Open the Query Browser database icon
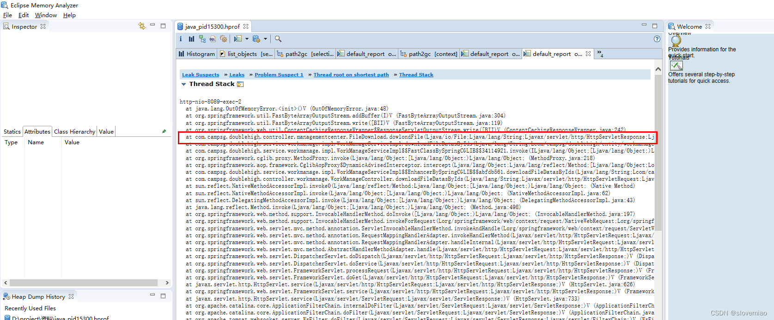774x320 pixels. click(256, 39)
